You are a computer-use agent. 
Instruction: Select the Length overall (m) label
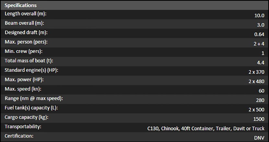coord(25,14)
